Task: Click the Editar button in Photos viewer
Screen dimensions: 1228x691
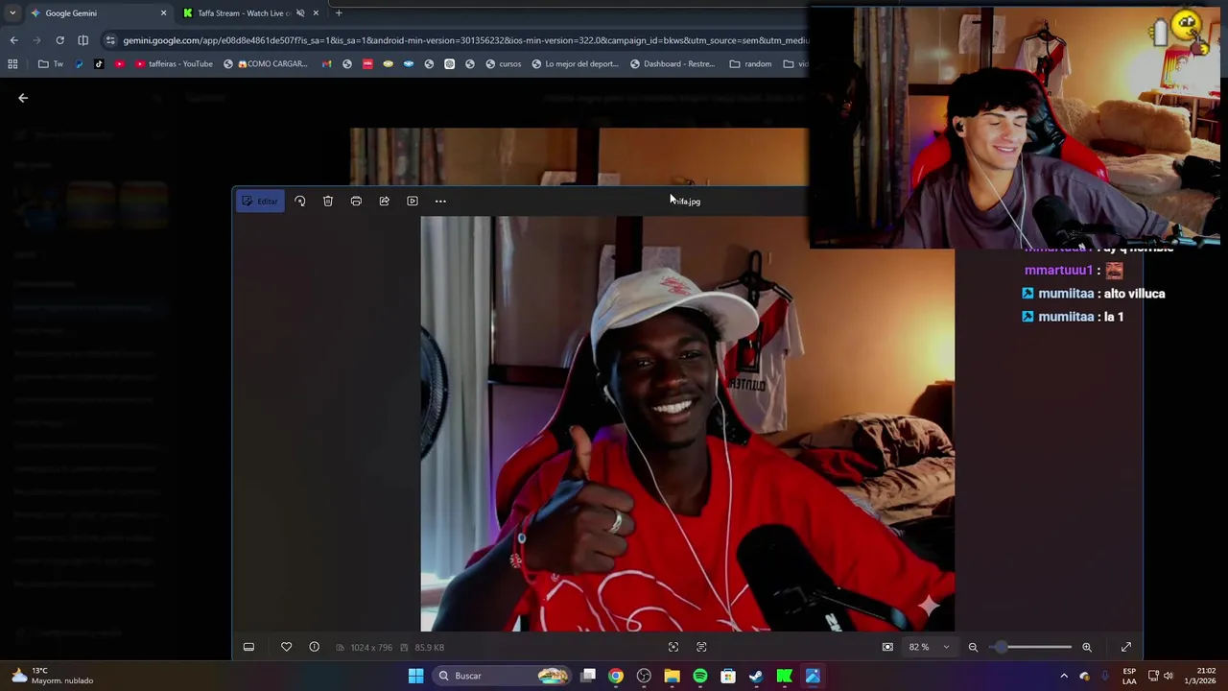Action: (x=260, y=202)
